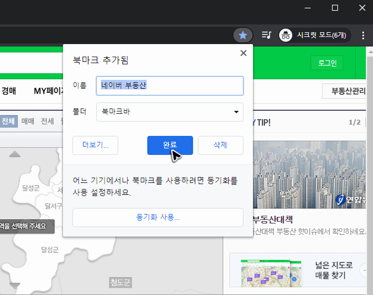Viewport: 373px width, 295px height.
Task: Open the Chrome three-dot menu
Action: click(x=363, y=35)
